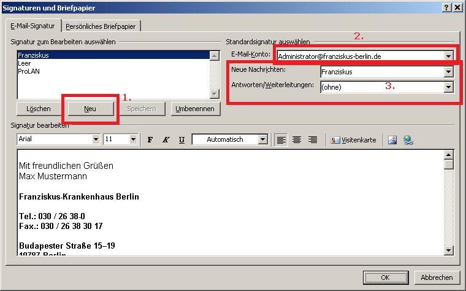Toggle italic formatting in signature editor
Image resolution: width=466 pixels, height=291 pixels.
166,140
